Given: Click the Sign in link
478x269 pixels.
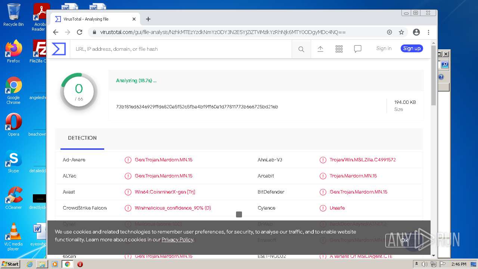Looking at the screenshot, I should (x=384, y=48).
